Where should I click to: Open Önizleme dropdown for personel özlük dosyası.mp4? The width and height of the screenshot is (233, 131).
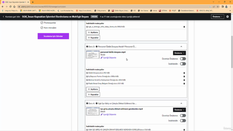click(x=179, y=53)
